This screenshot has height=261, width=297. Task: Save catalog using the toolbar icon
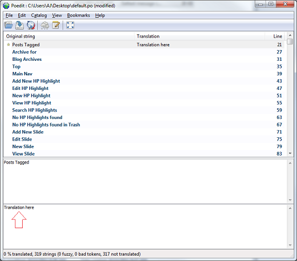(x=19, y=25)
